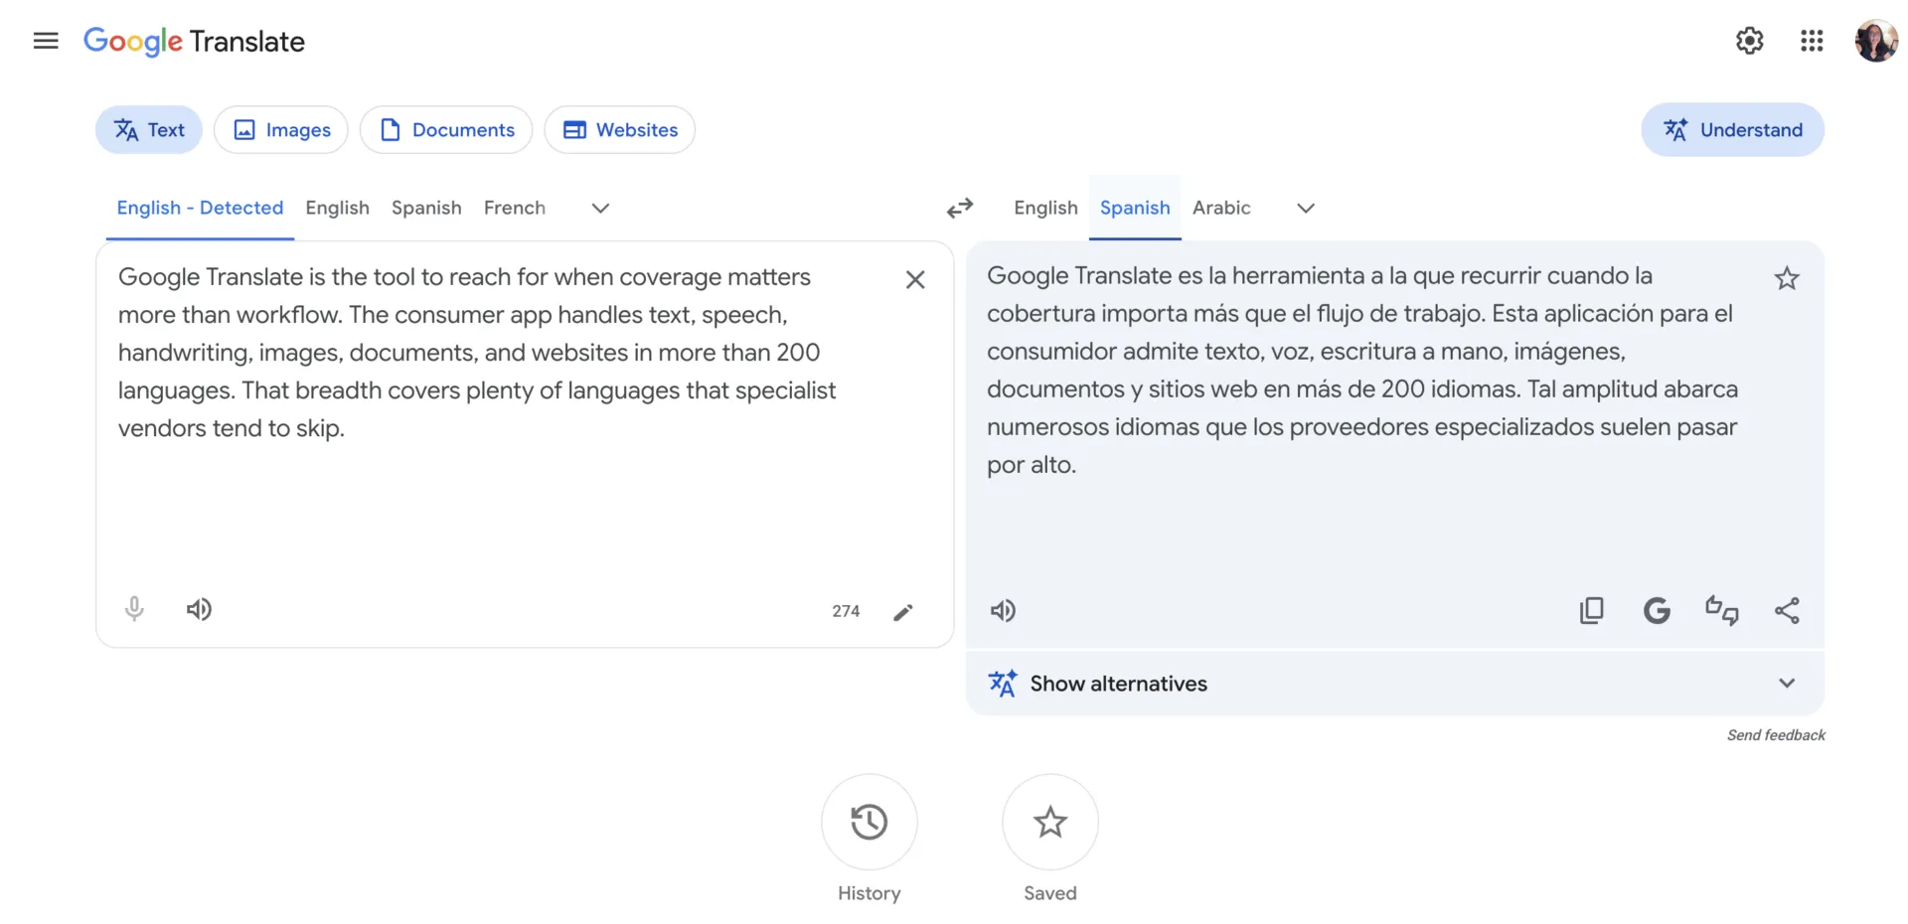Viewport: 1908px width, 924px height.
Task: Click the Google Translate logo
Action: [x=194, y=42]
